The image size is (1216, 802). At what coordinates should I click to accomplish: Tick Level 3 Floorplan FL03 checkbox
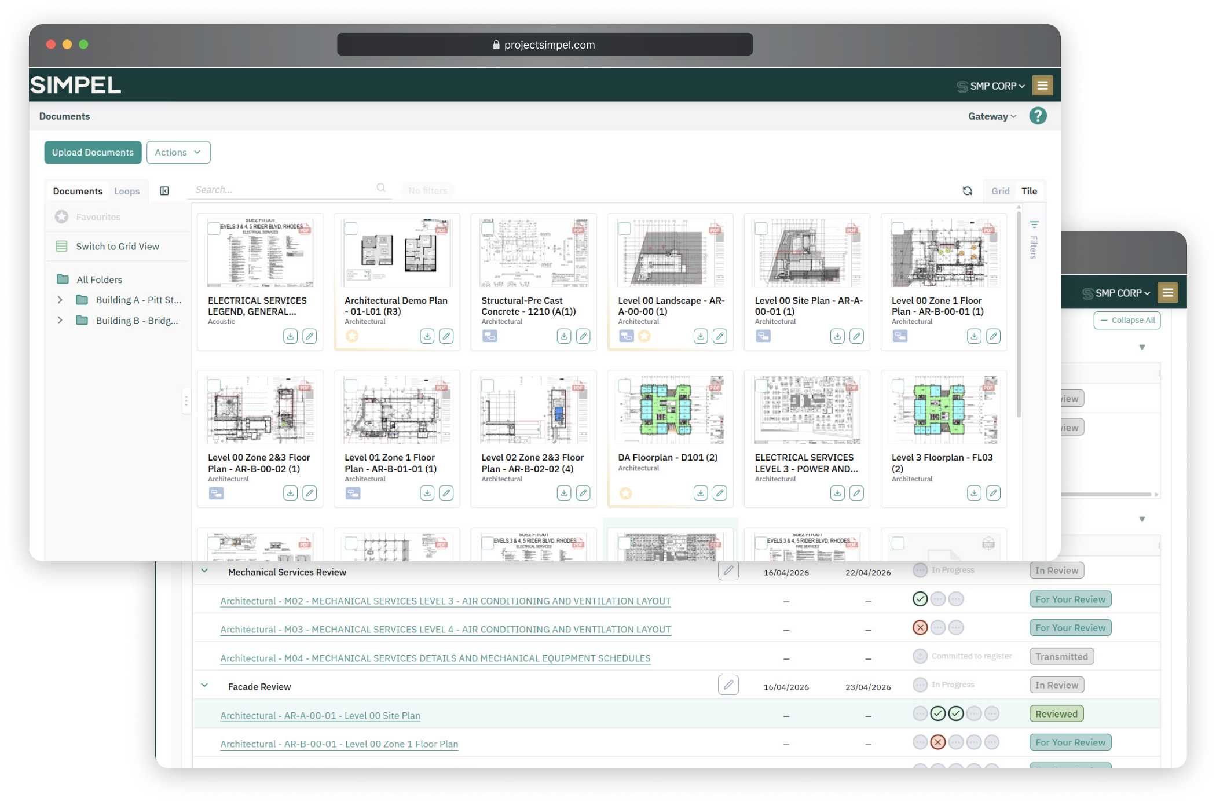(x=898, y=386)
